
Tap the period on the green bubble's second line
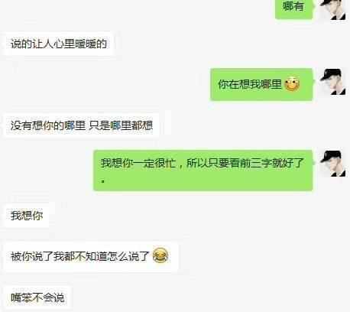pyautogui.click(x=103, y=181)
